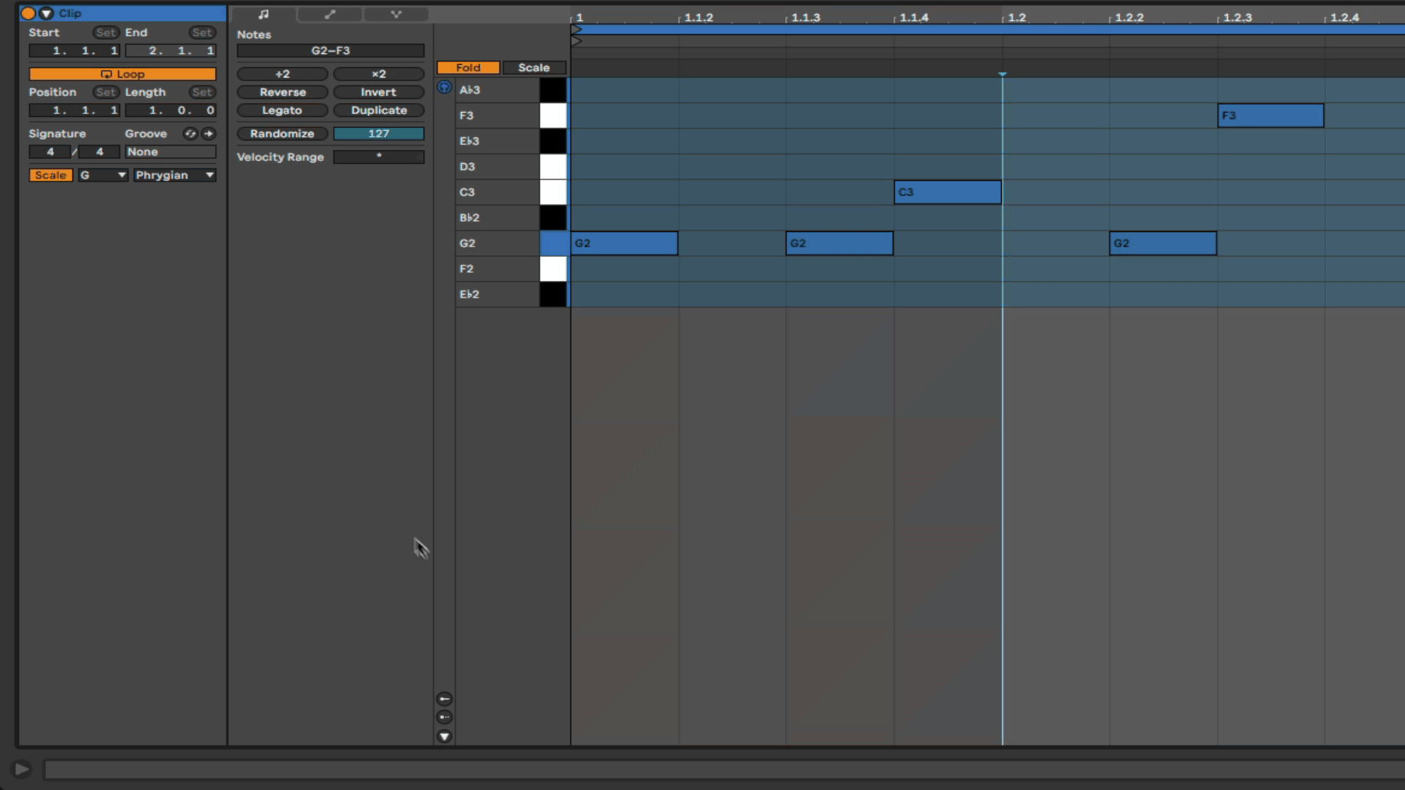This screenshot has height=790, width=1405.
Task: Toggle the Scale mode button
Action: pos(50,175)
